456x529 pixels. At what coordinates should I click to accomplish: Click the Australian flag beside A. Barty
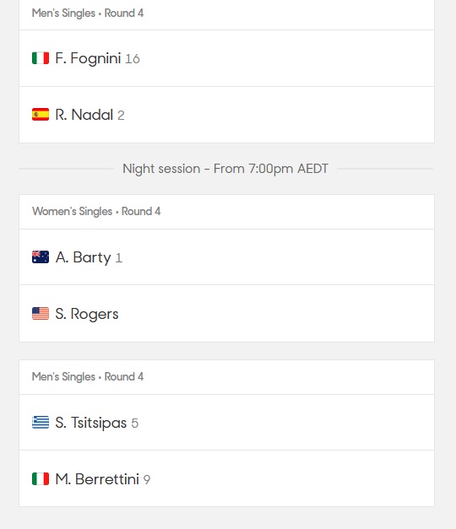click(x=41, y=257)
